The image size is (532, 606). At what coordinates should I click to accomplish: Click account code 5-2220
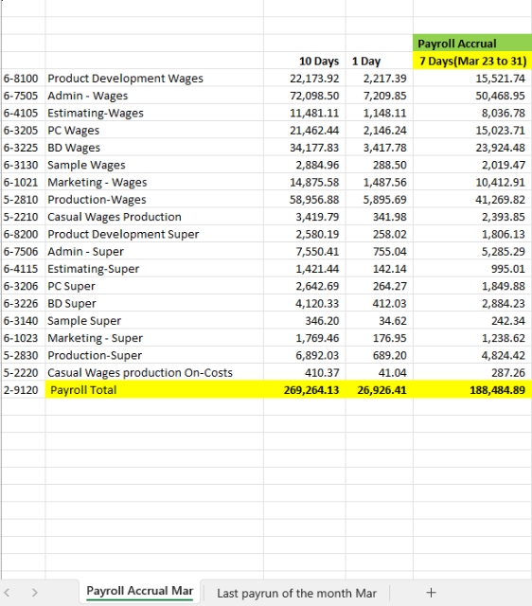23,372
